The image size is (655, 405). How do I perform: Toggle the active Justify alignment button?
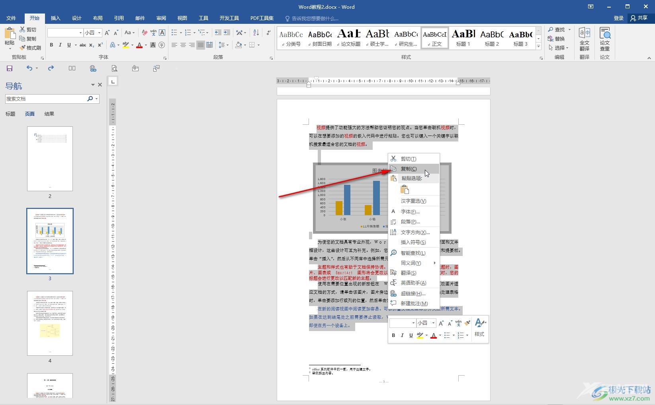(x=201, y=45)
